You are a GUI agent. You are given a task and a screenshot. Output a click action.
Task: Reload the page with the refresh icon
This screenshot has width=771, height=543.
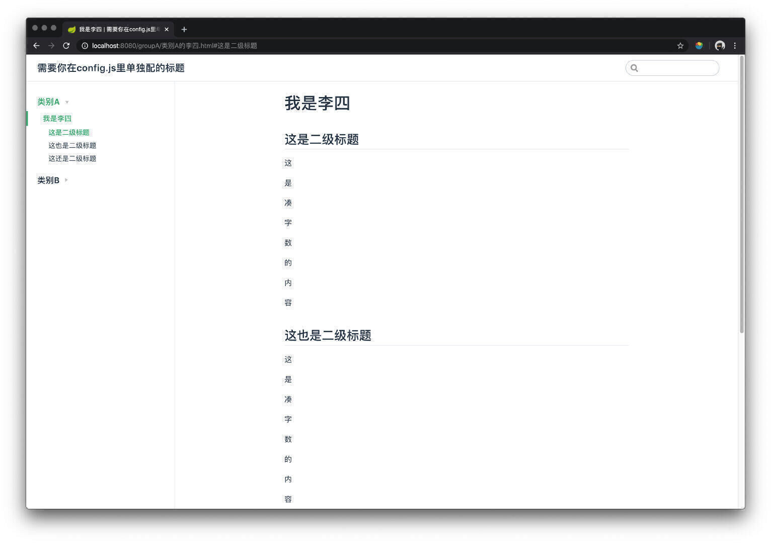pyautogui.click(x=66, y=46)
